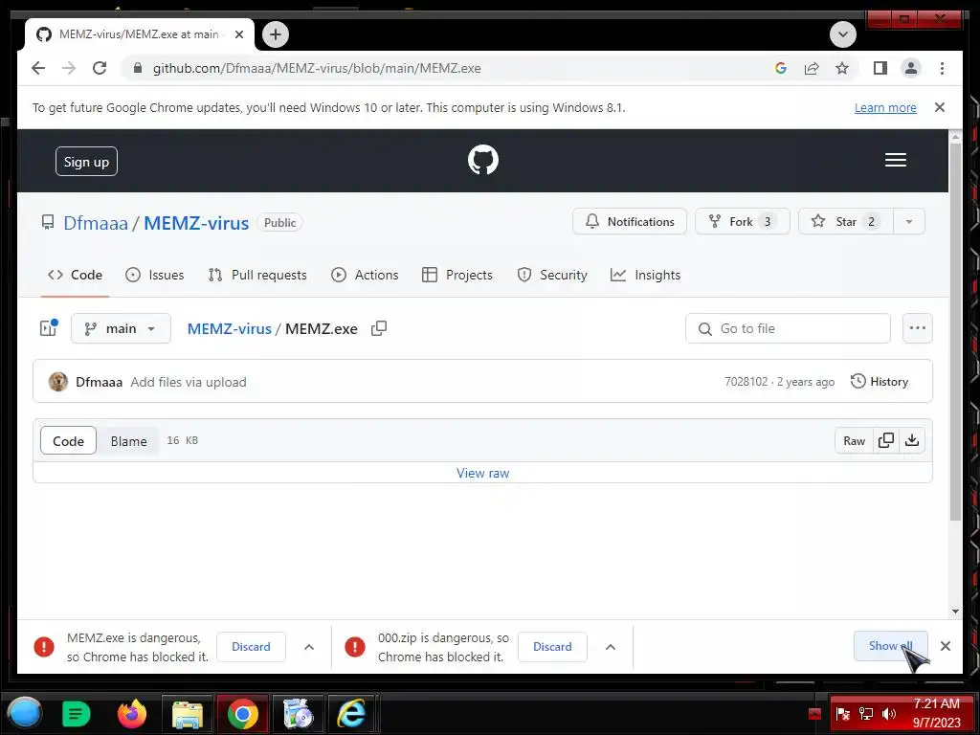Click the Notifications button

tap(630, 222)
